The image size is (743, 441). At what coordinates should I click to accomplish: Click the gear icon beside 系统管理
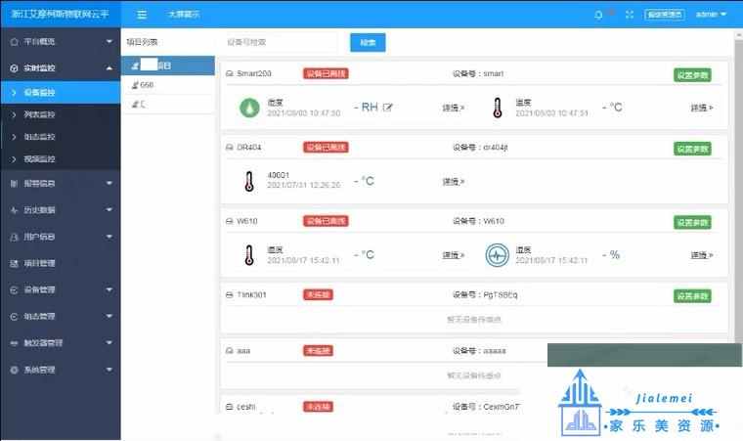coord(15,370)
